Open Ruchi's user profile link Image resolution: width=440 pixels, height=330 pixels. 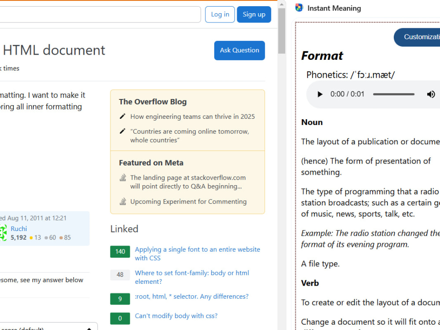[x=19, y=229]
